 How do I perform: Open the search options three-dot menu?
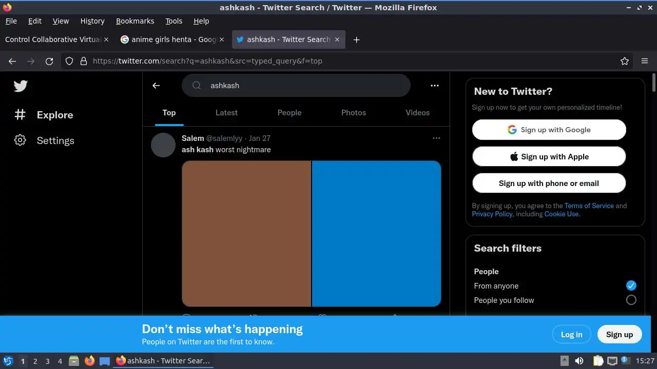coord(435,86)
